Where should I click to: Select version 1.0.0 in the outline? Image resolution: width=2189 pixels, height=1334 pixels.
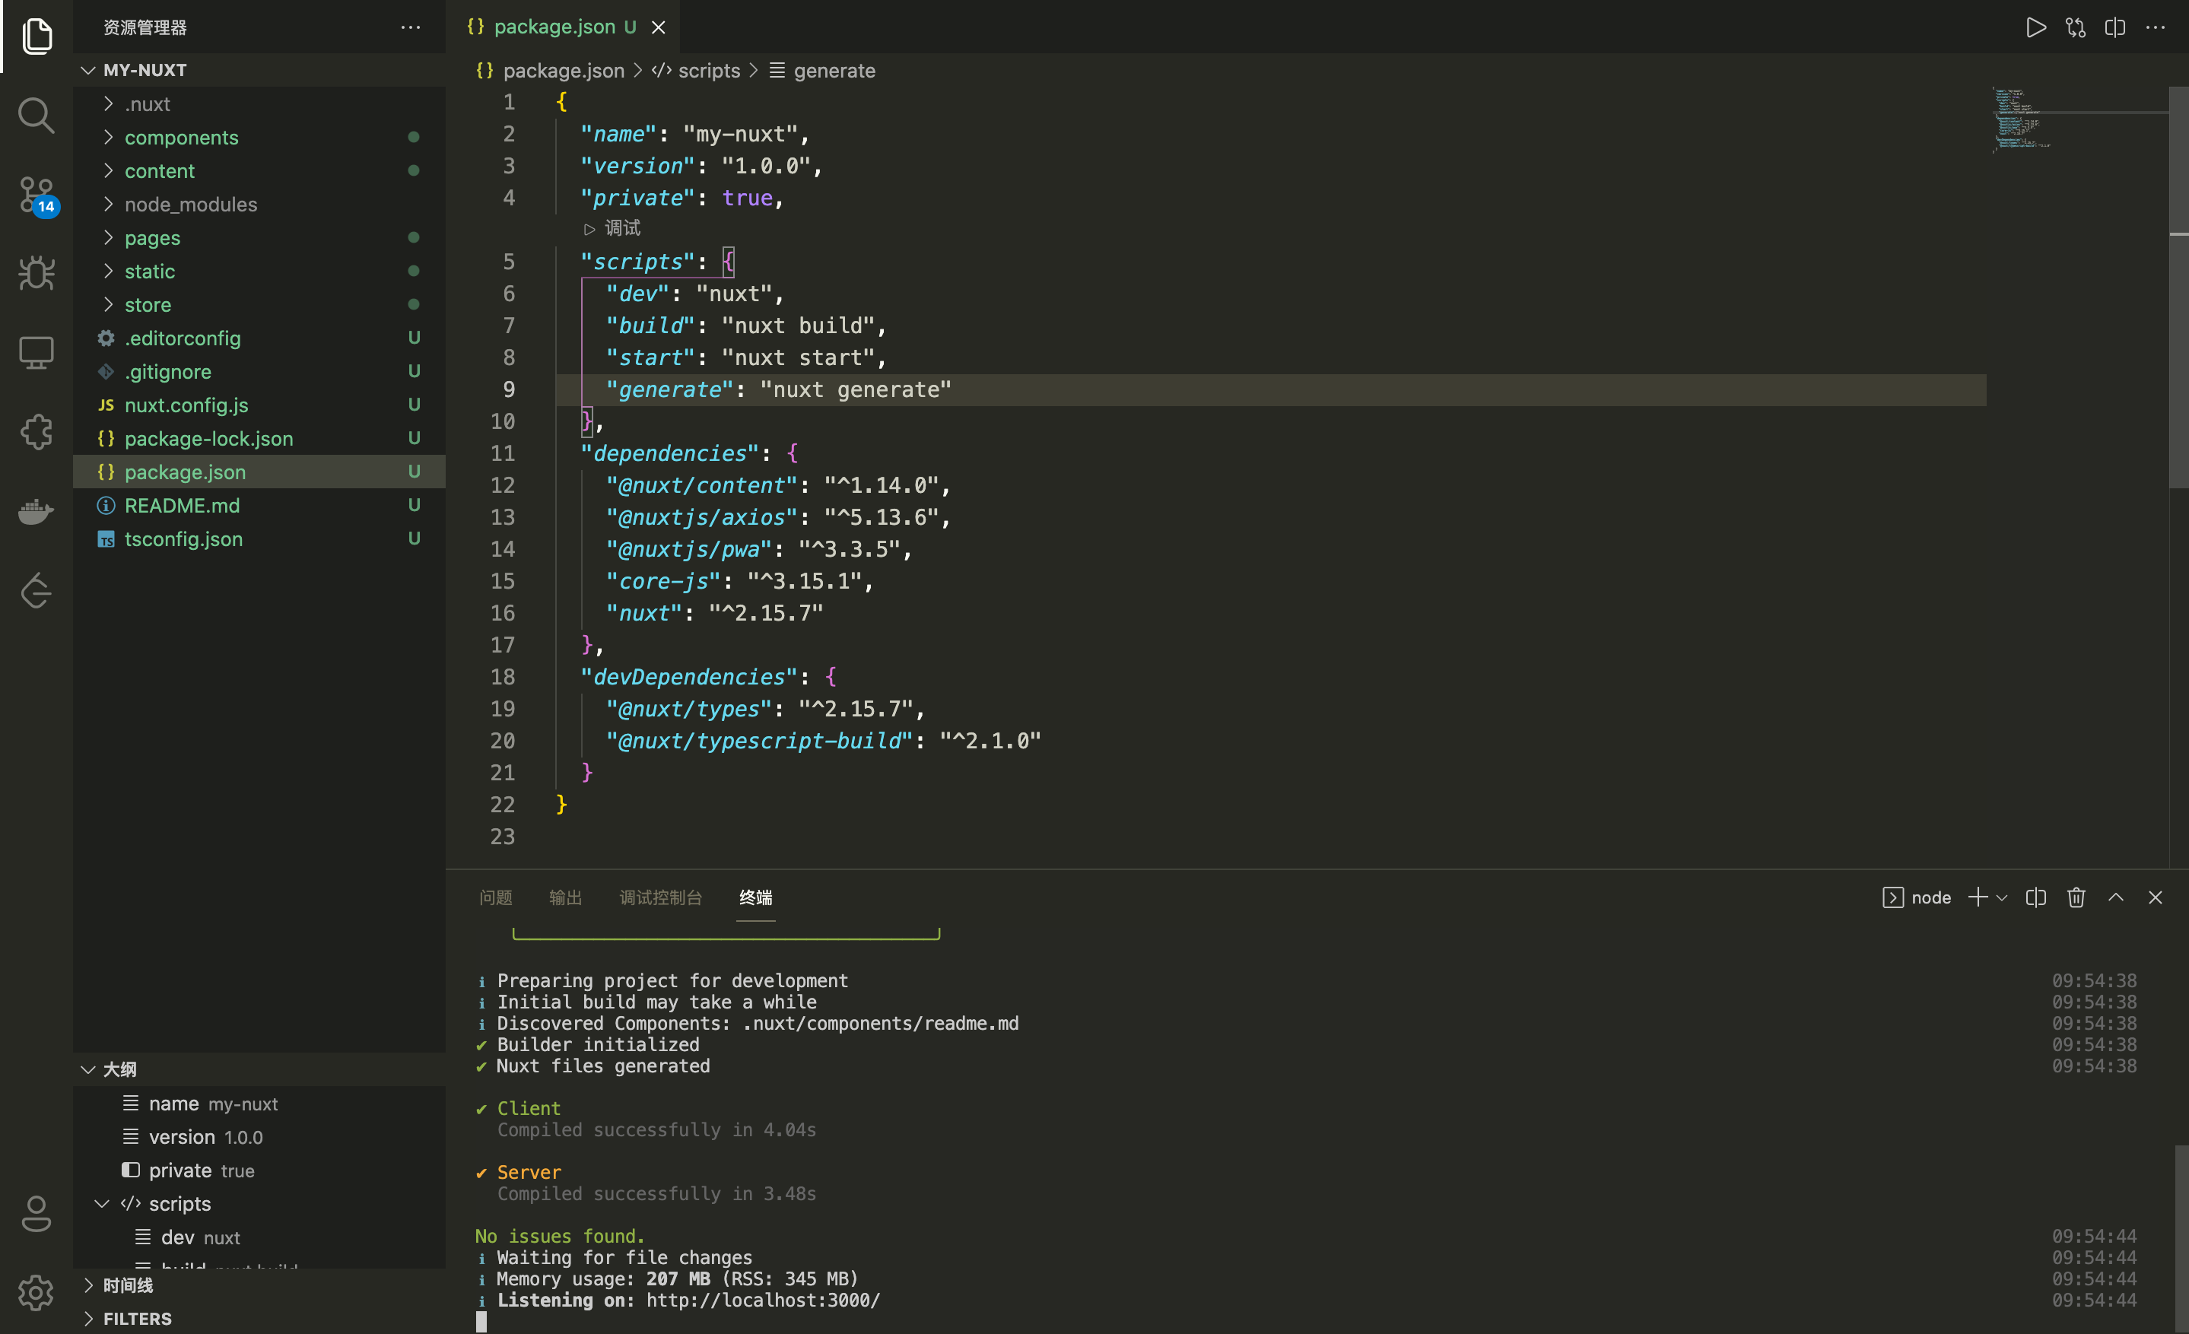(x=259, y=1137)
